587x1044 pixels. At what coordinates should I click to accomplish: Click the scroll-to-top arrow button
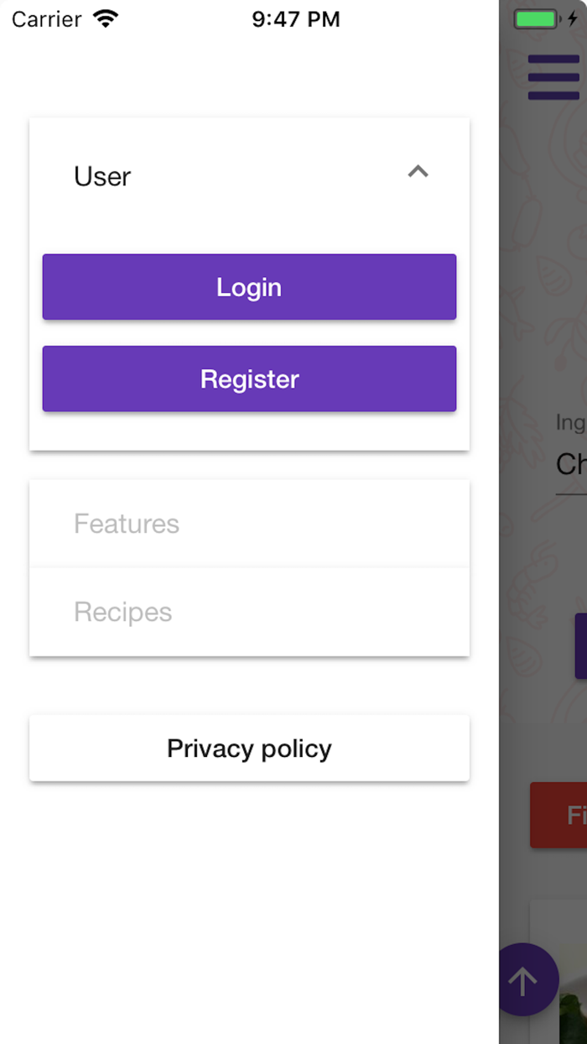point(527,979)
